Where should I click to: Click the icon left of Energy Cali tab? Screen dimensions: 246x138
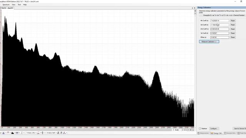click(x=212, y=133)
